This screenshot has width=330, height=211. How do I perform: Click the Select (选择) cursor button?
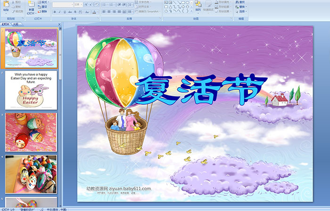240,11
